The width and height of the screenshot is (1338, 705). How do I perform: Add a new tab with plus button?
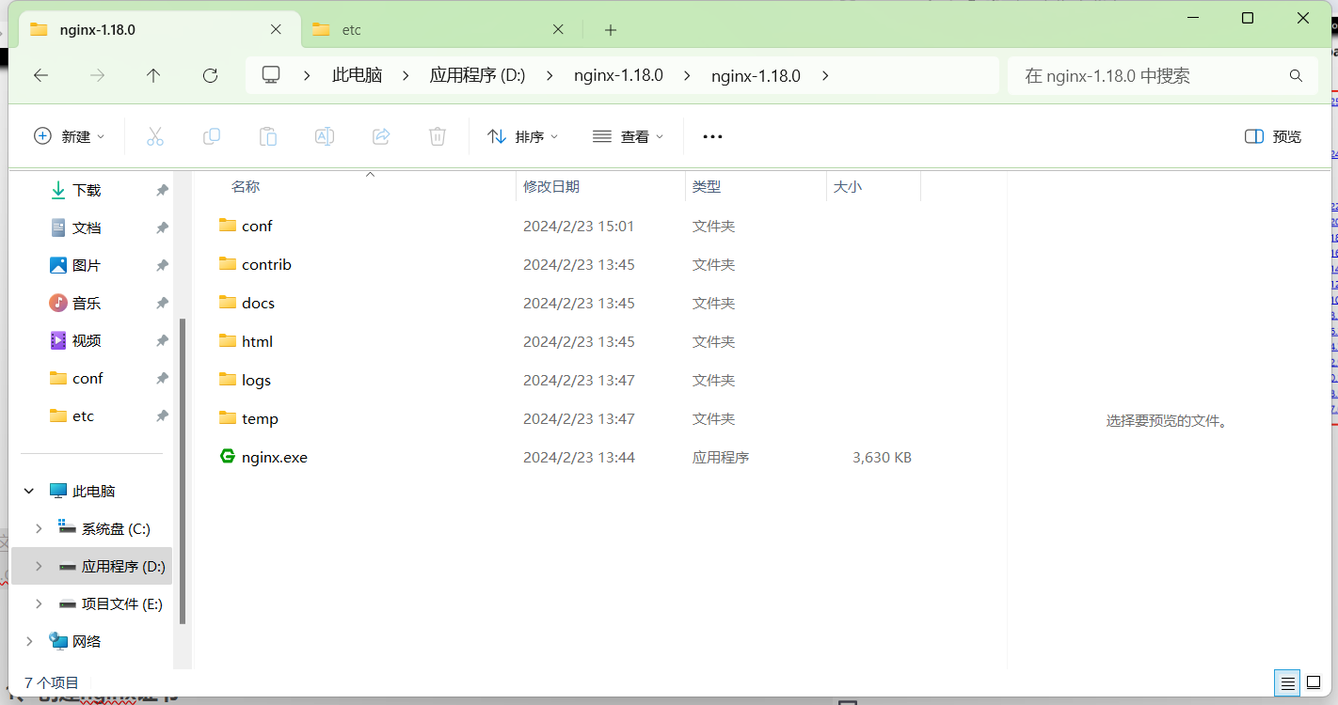click(x=611, y=30)
